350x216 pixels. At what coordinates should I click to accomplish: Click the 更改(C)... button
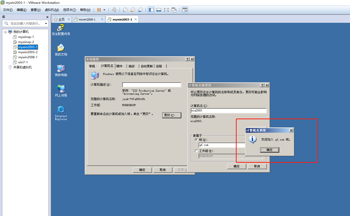[172, 115]
